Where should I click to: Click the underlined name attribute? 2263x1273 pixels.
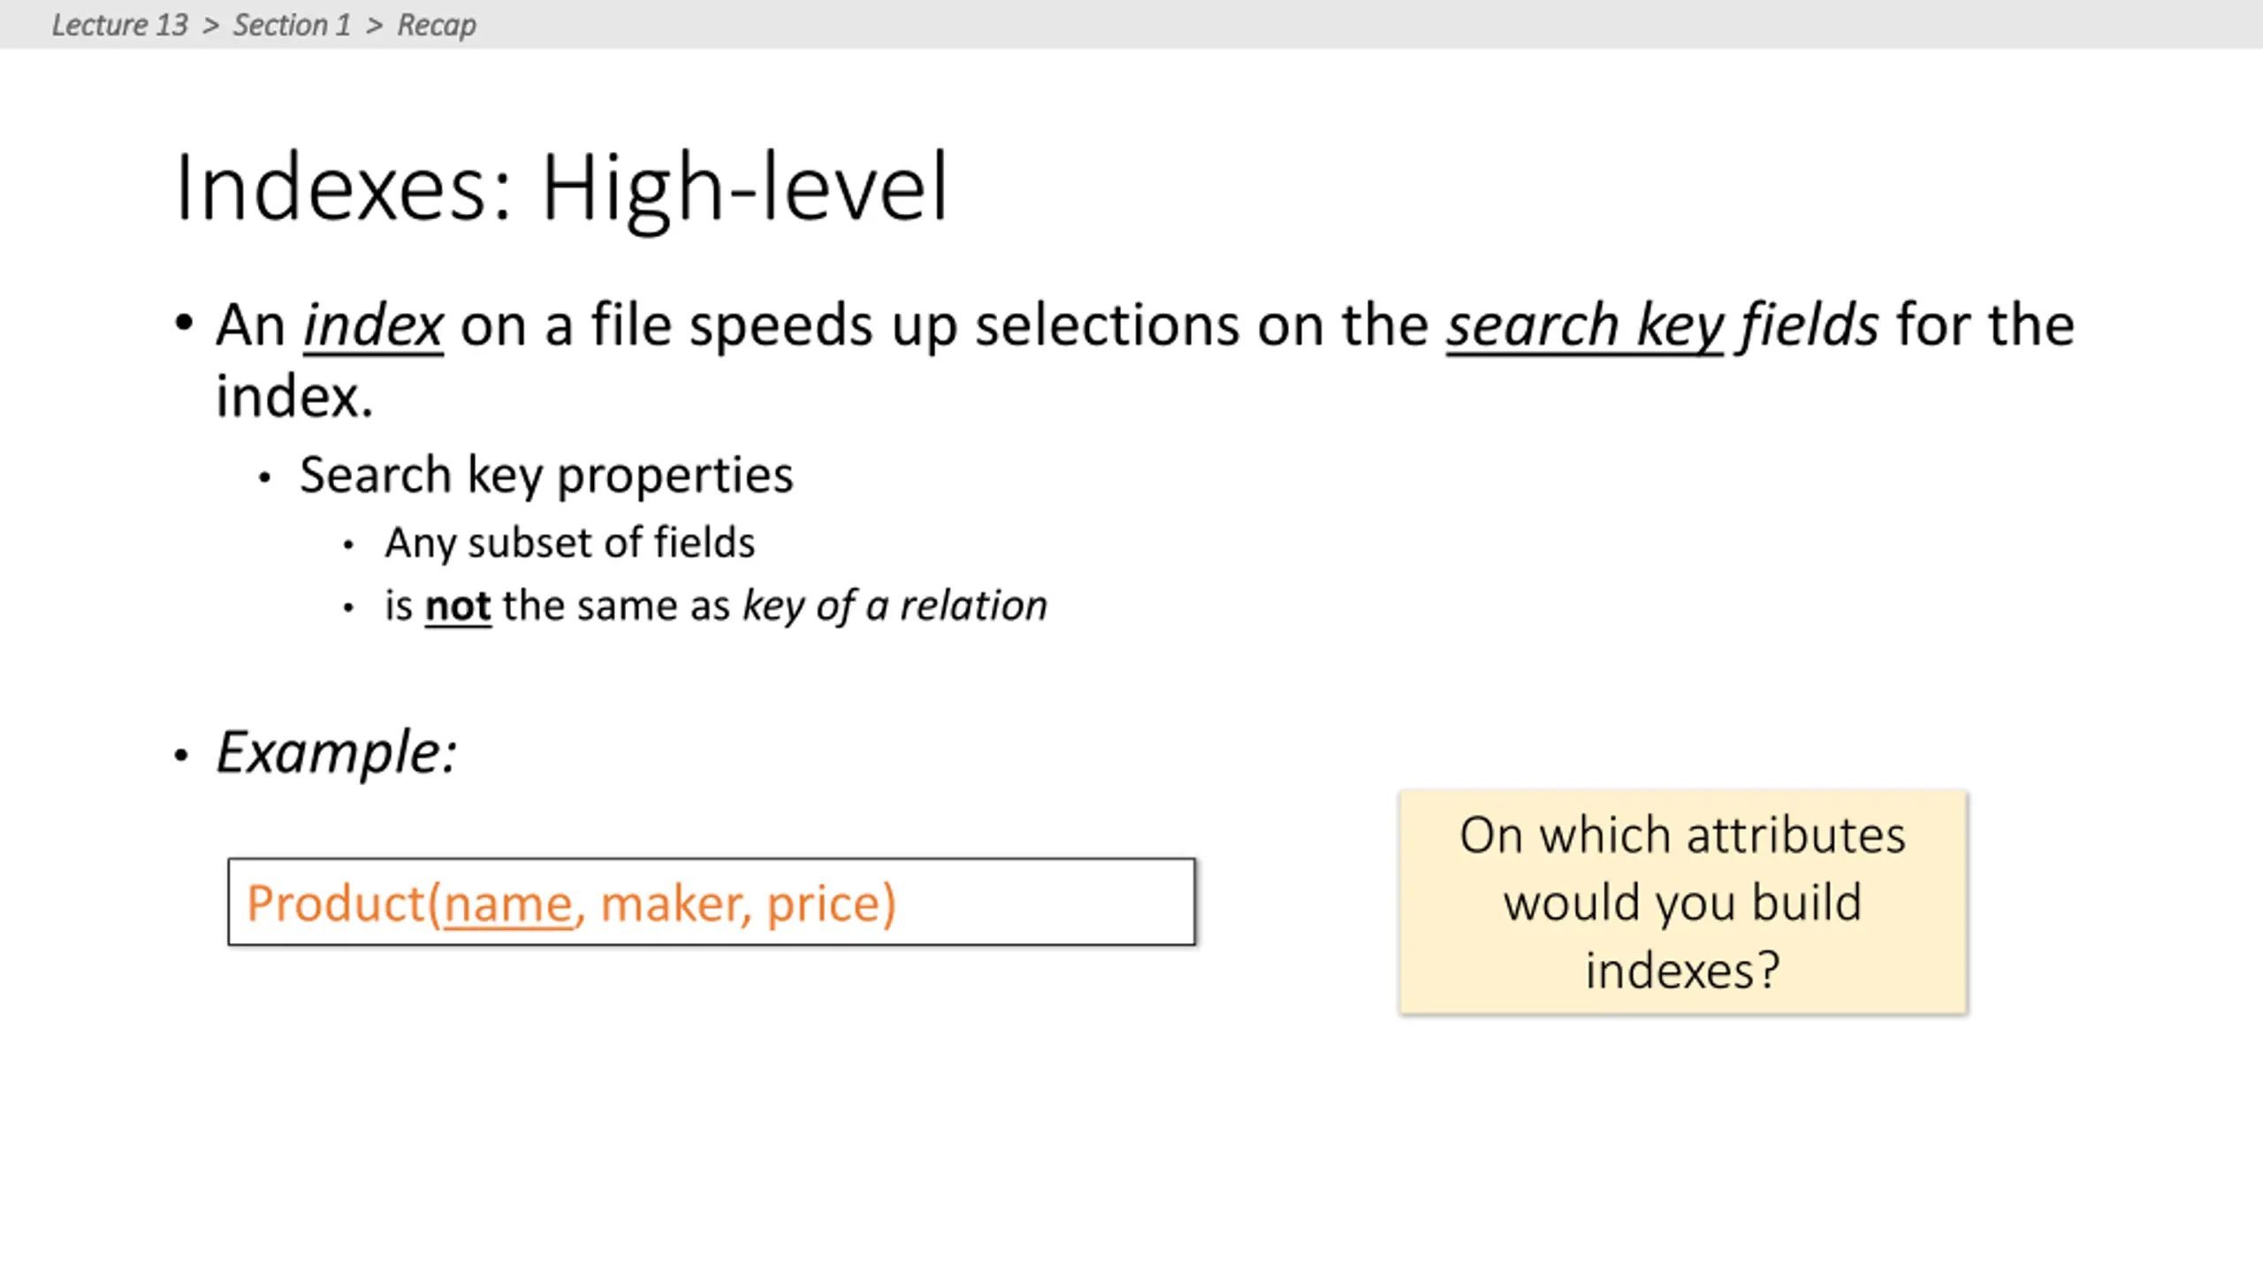click(x=508, y=903)
